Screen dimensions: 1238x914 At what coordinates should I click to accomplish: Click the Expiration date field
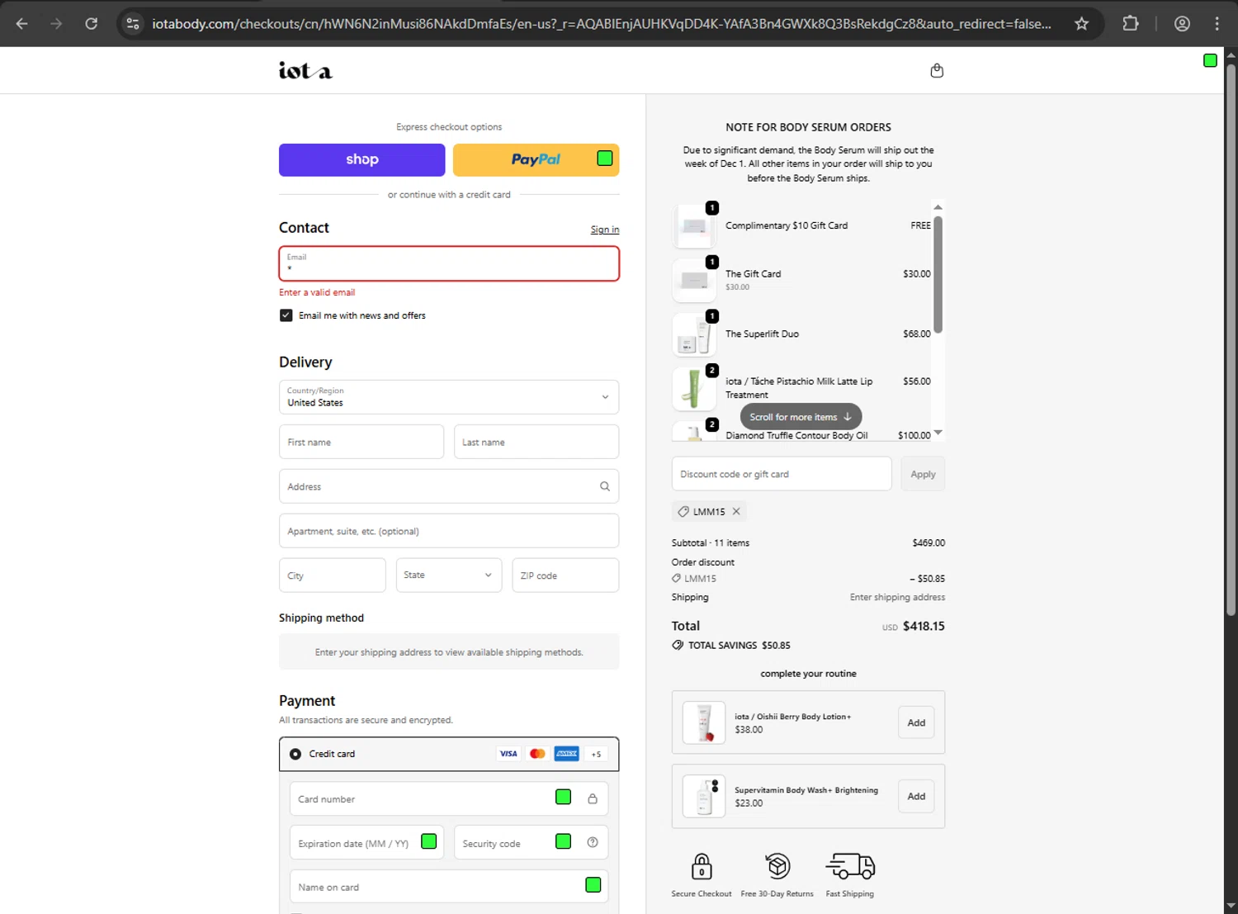click(x=366, y=843)
